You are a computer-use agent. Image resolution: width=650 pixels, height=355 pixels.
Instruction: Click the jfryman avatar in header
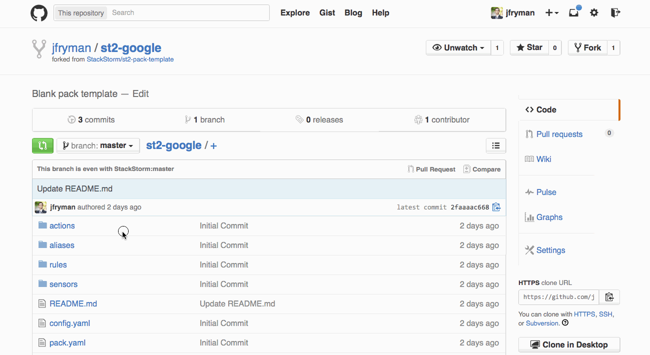[496, 13]
